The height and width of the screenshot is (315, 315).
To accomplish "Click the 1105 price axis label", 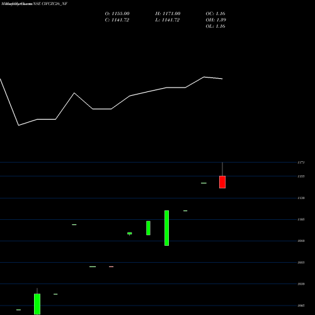I will pyautogui.click(x=301, y=219).
